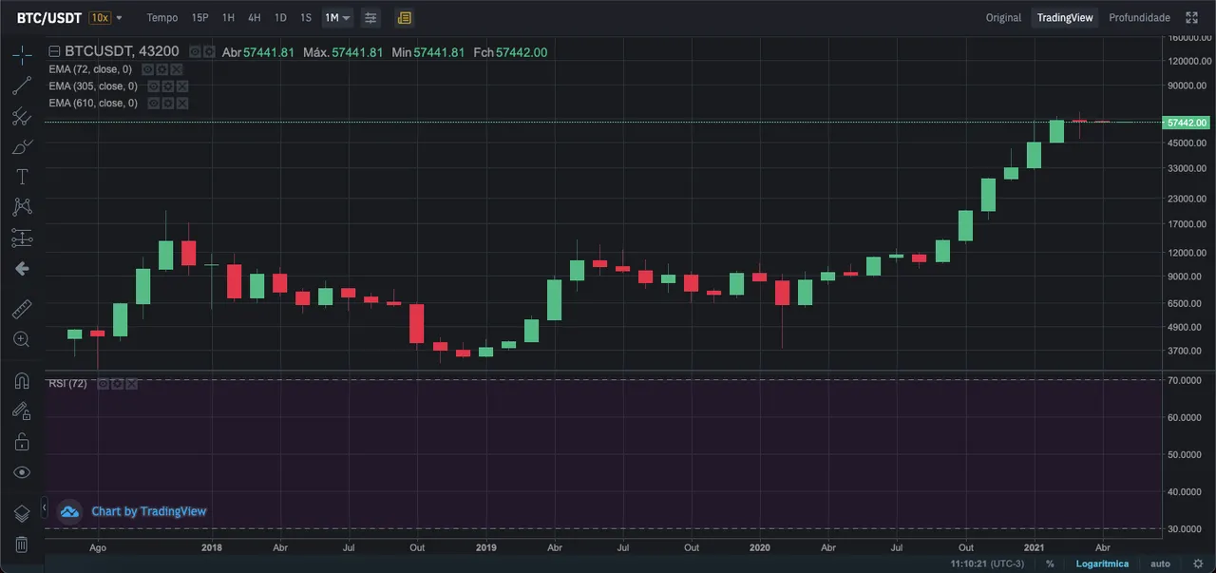The width and height of the screenshot is (1216, 573).
Task: Toggle auto scale button
Action: (x=1160, y=563)
